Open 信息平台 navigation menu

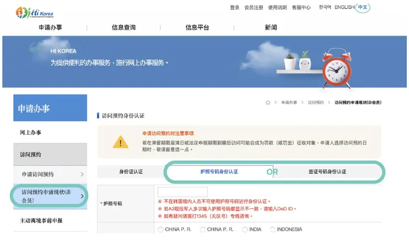197,28
